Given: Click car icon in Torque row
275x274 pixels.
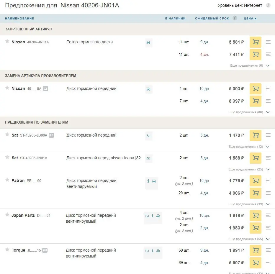Looking at the screenshot, I should click(158, 251).
